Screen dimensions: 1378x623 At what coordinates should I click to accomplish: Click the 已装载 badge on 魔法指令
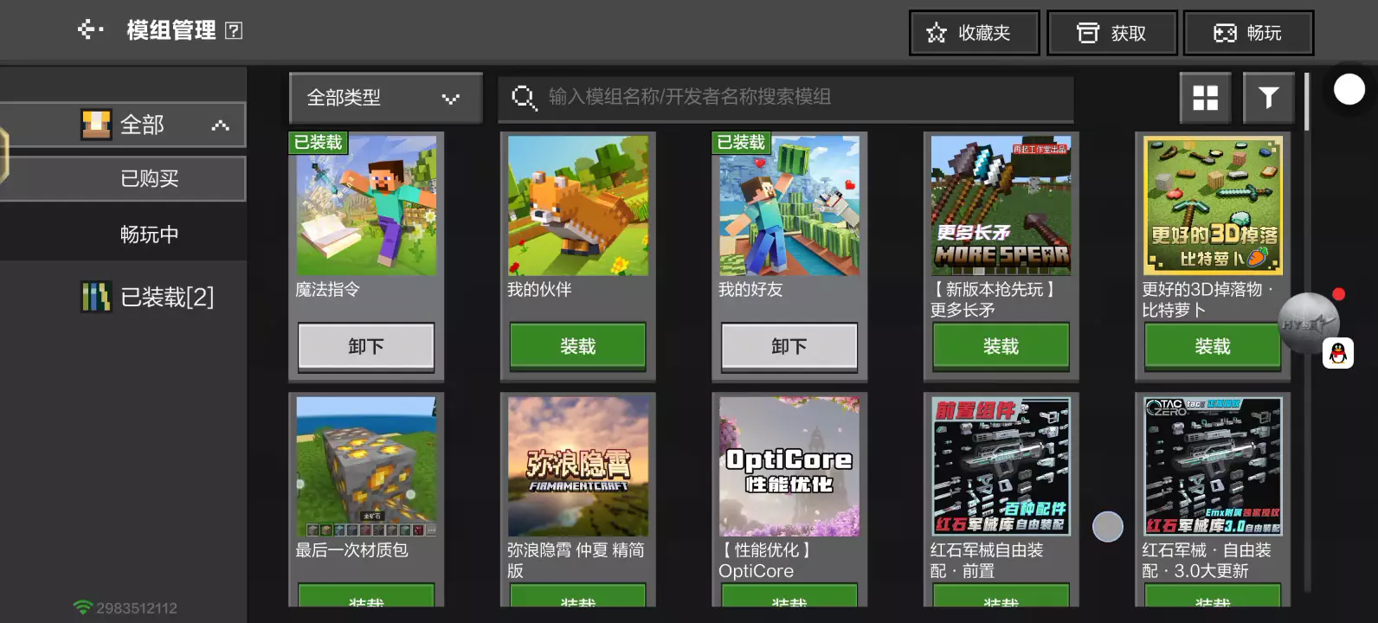pyautogui.click(x=319, y=143)
